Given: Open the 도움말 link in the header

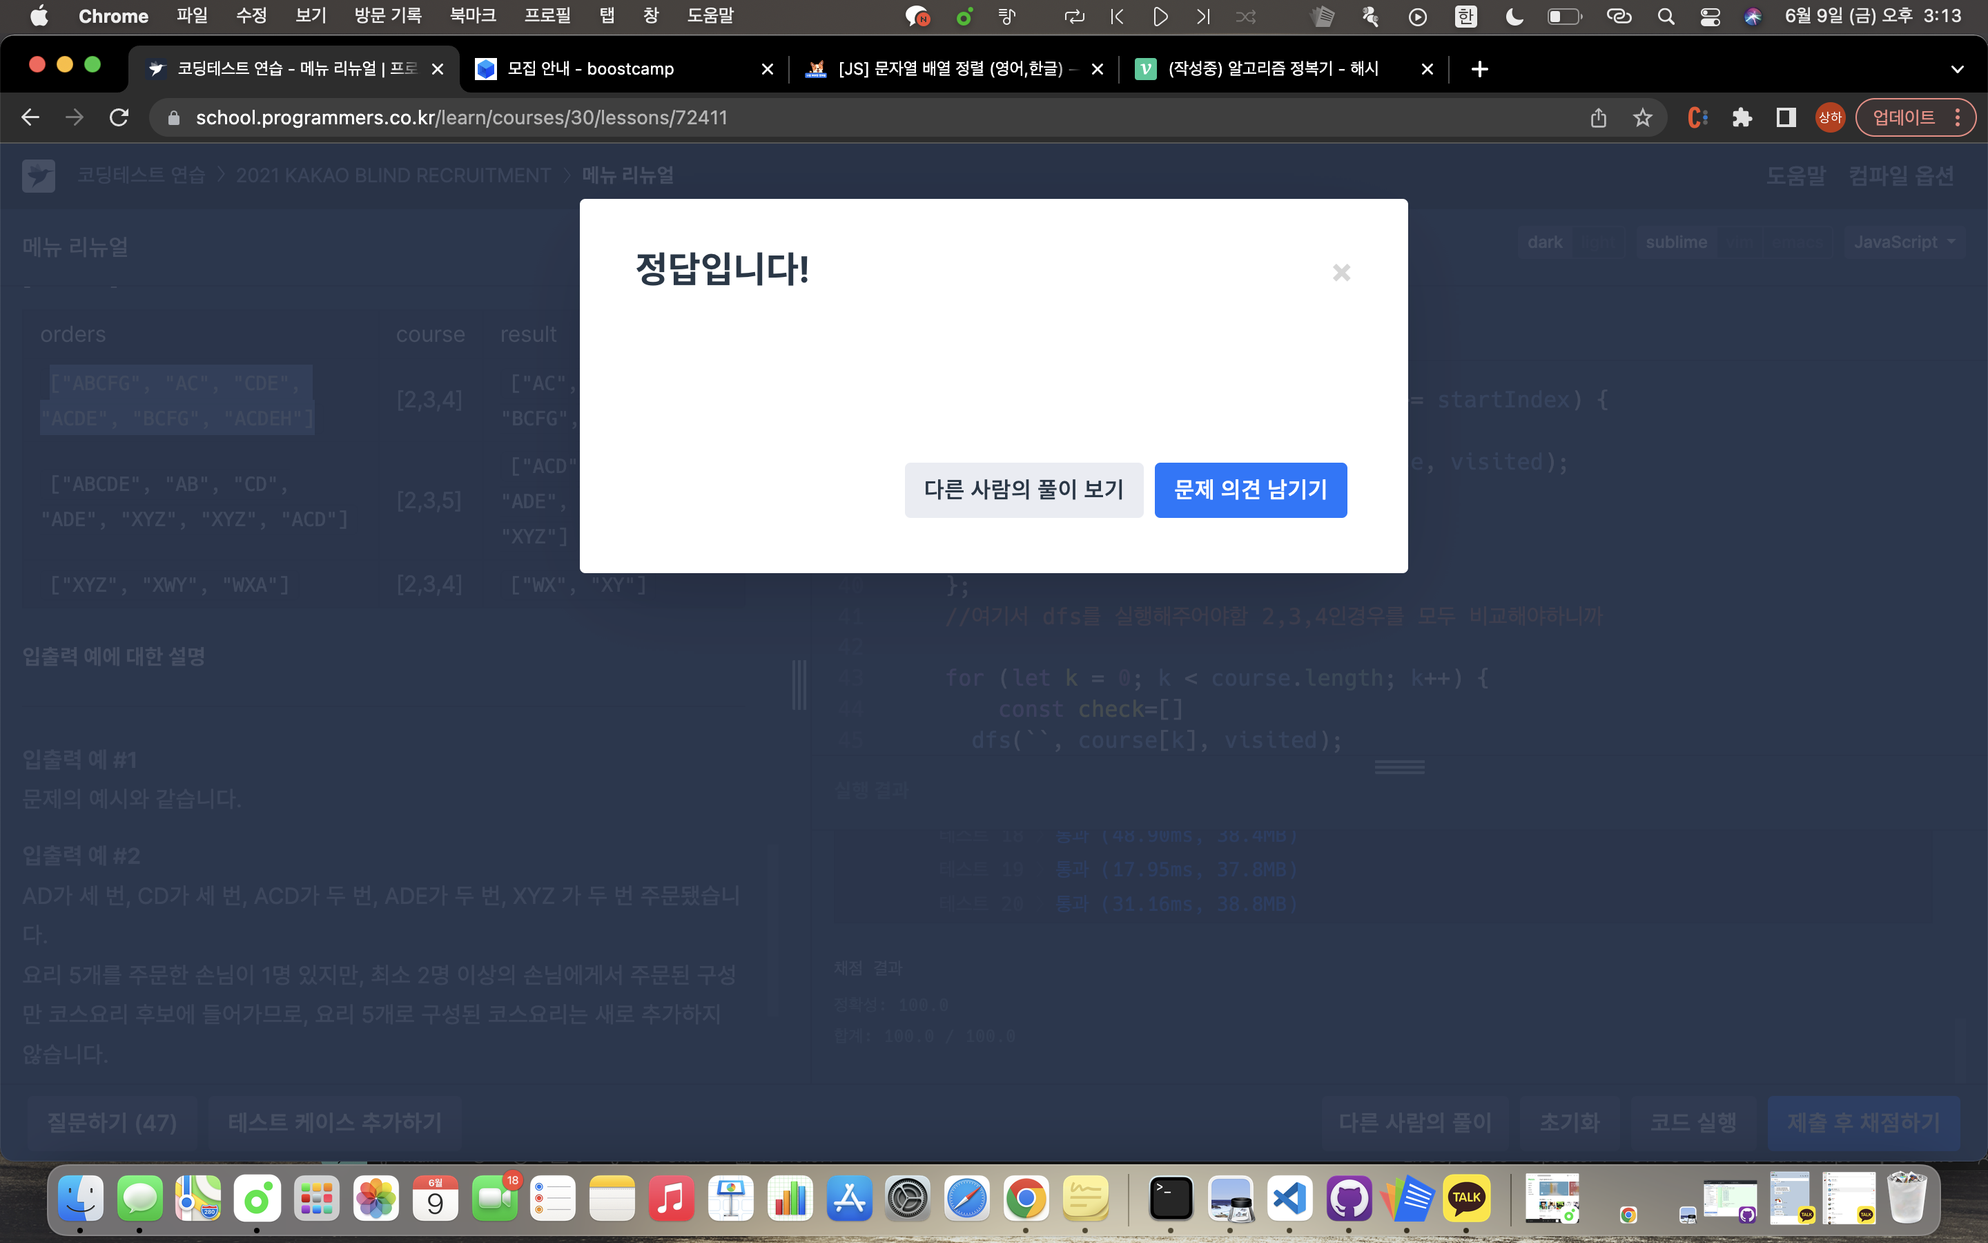Looking at the screenshot, I should [1796, 175].
